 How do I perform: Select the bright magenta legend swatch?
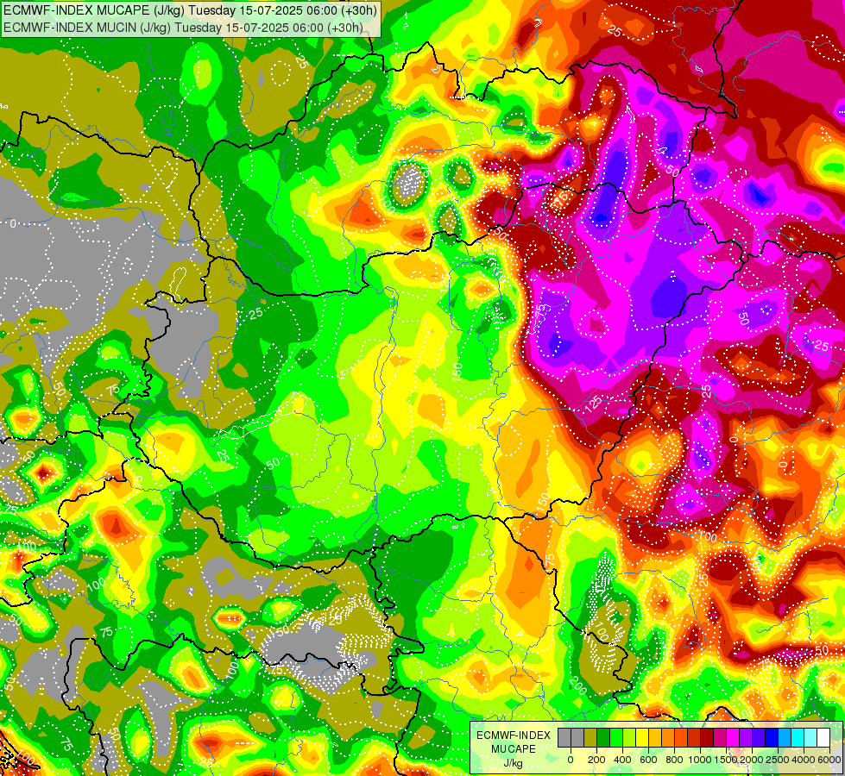coord(734,737)
